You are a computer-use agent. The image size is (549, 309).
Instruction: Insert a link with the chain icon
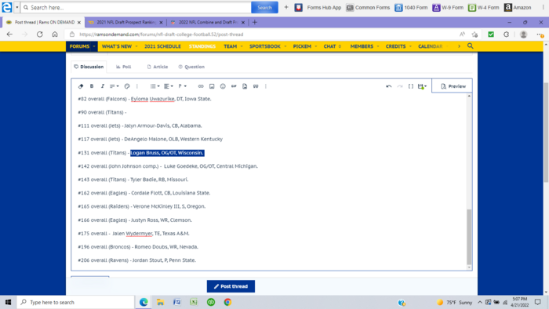click(201, 86)
